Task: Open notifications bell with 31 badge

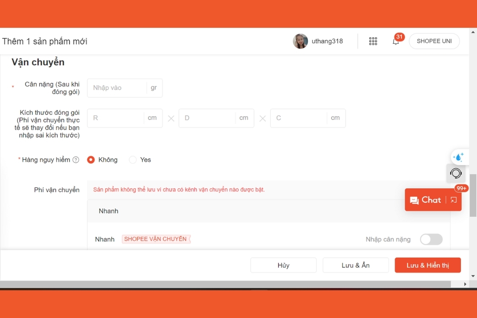Action: pyautogui.click(x=396, y=42)
